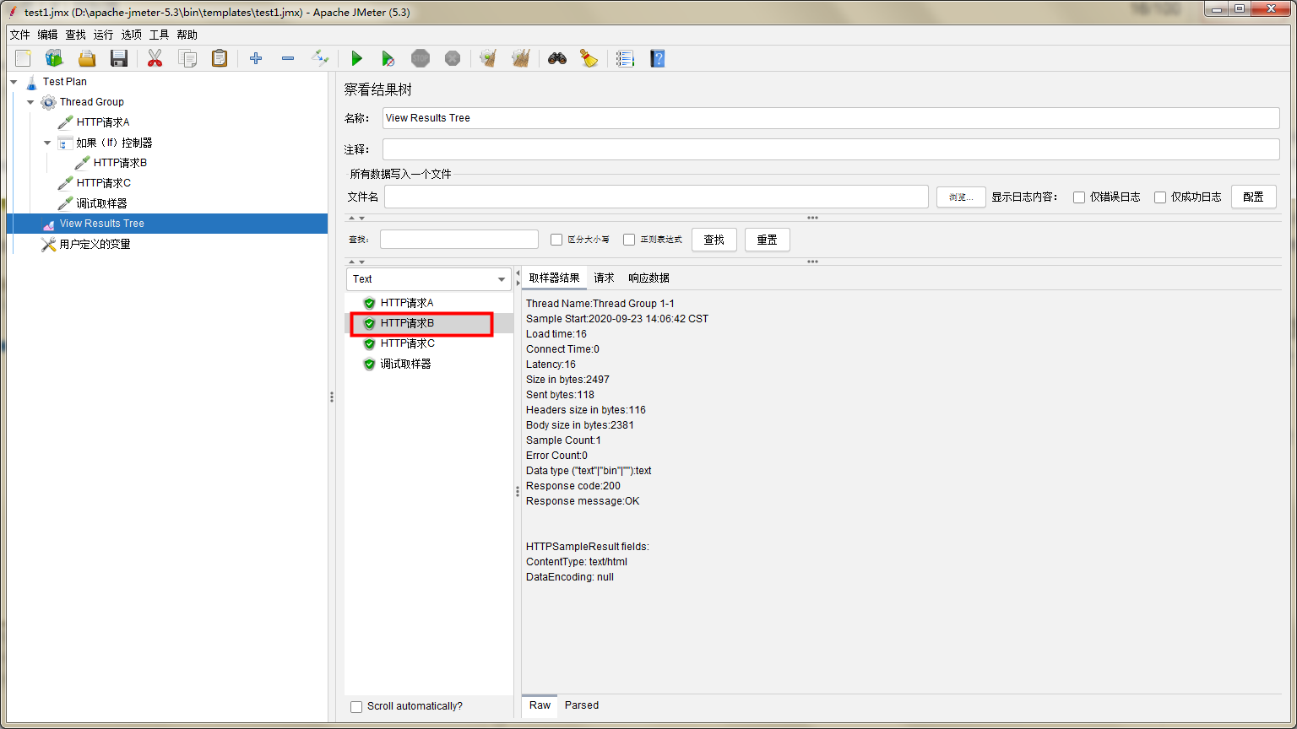Click the Stop test toolbar icon
The width and height of the screenshot is (1297, 729).
pos(421,58)
